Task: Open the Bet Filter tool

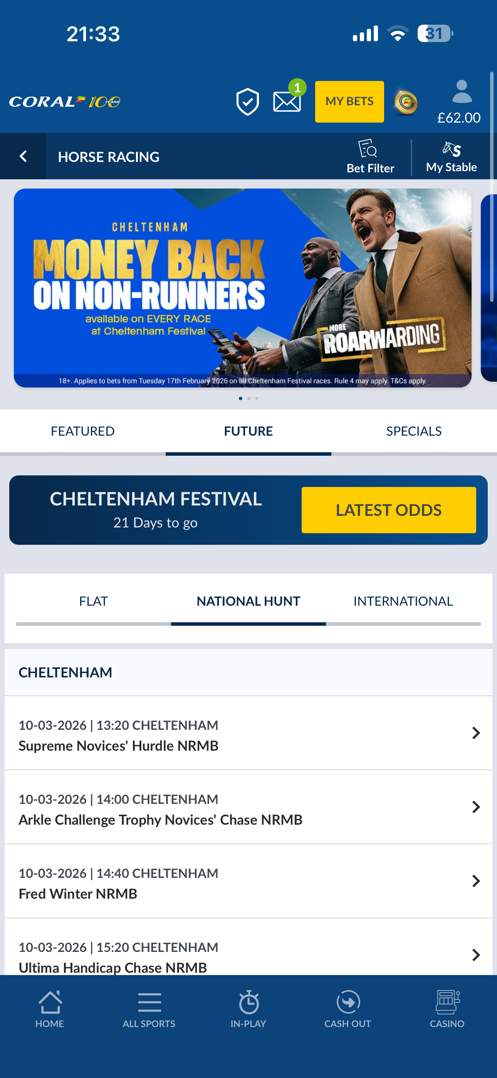Action: pos(370,157)
